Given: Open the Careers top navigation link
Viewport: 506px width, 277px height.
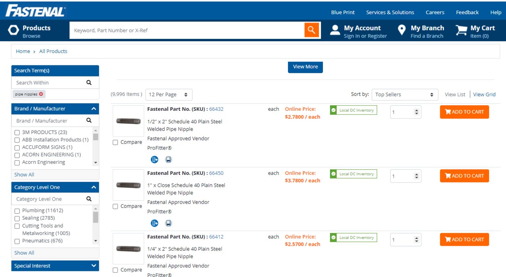Looking at the screenshot, I should tap(435, 12).
